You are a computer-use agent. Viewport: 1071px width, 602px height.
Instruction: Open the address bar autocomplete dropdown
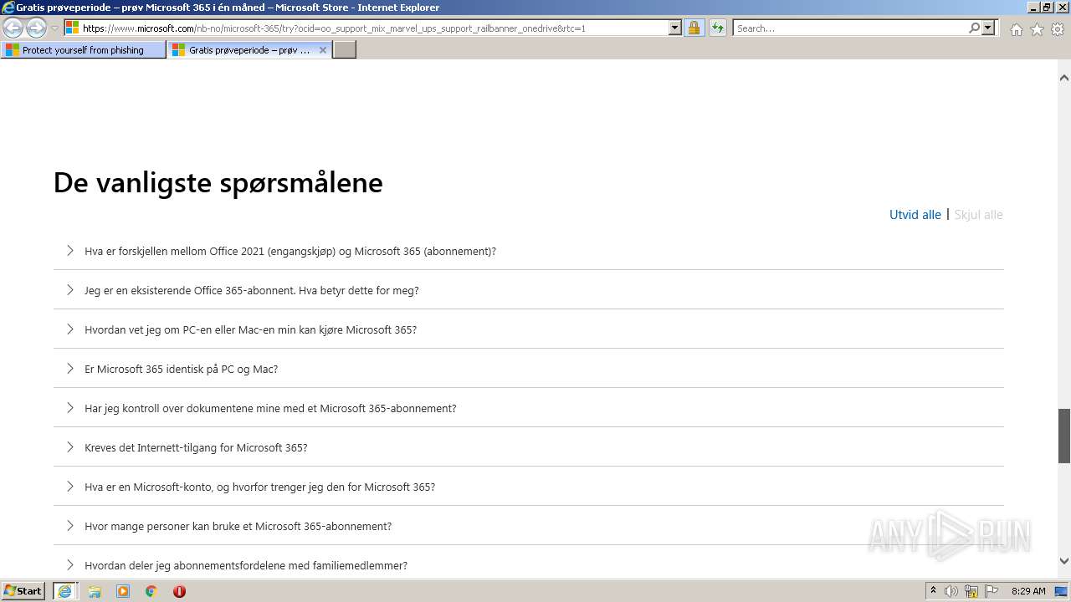click(675, 28)
